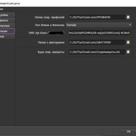The height and width of the screenshot is (136, 136).
Task: Click the 'SMS Api Ключ' label
Action: click(38, 33)
